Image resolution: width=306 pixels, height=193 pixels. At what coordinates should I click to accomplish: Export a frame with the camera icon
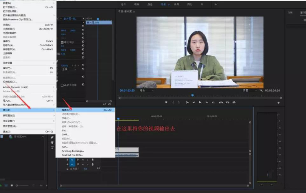pos(234,102)
